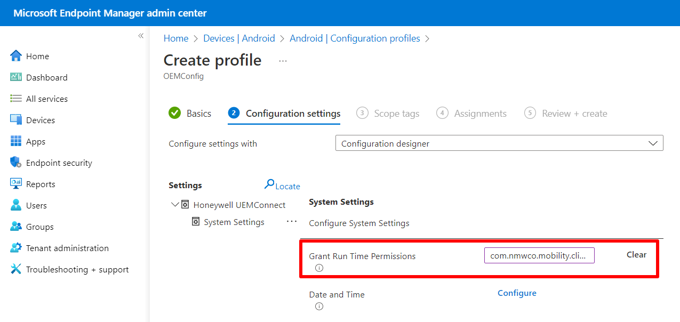Collapse the Honeywell UEMConnect tree node
The height and width of the screenshot is (322, 680).
pyautogui.click(x=175, y=205)
